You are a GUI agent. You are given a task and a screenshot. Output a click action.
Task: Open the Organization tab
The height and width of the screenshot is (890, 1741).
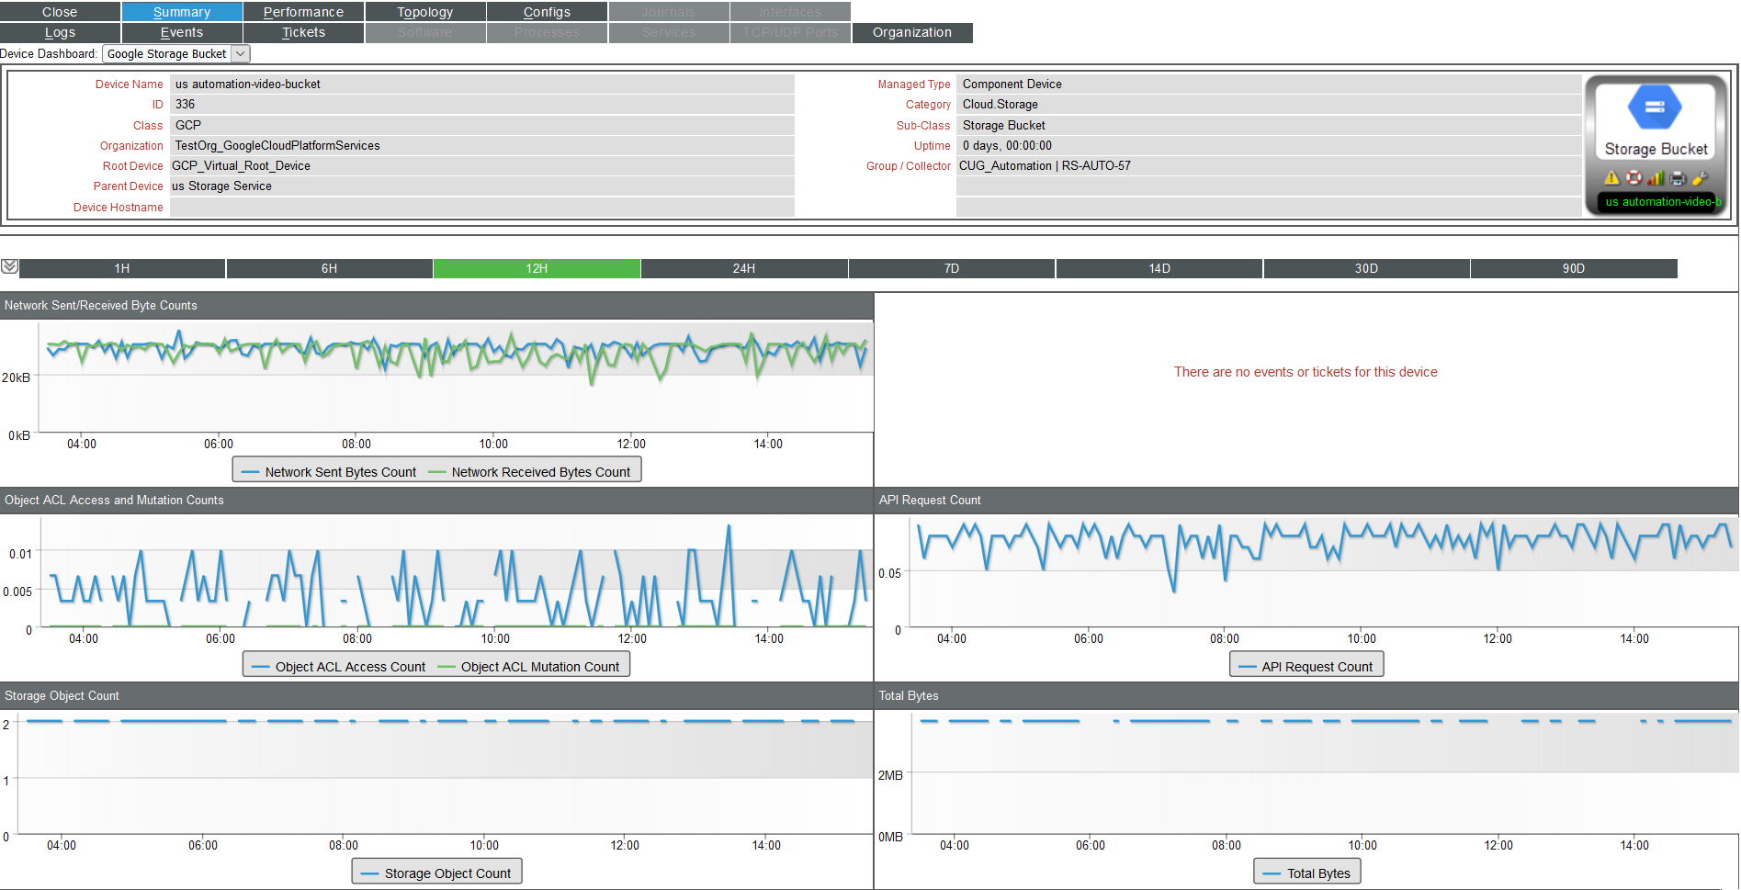(x=911, y=32)
